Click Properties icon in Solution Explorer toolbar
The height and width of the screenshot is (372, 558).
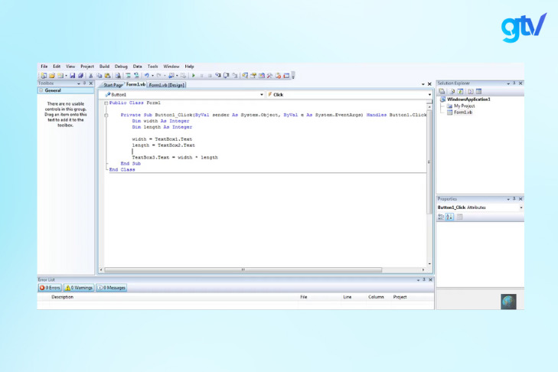442,92
